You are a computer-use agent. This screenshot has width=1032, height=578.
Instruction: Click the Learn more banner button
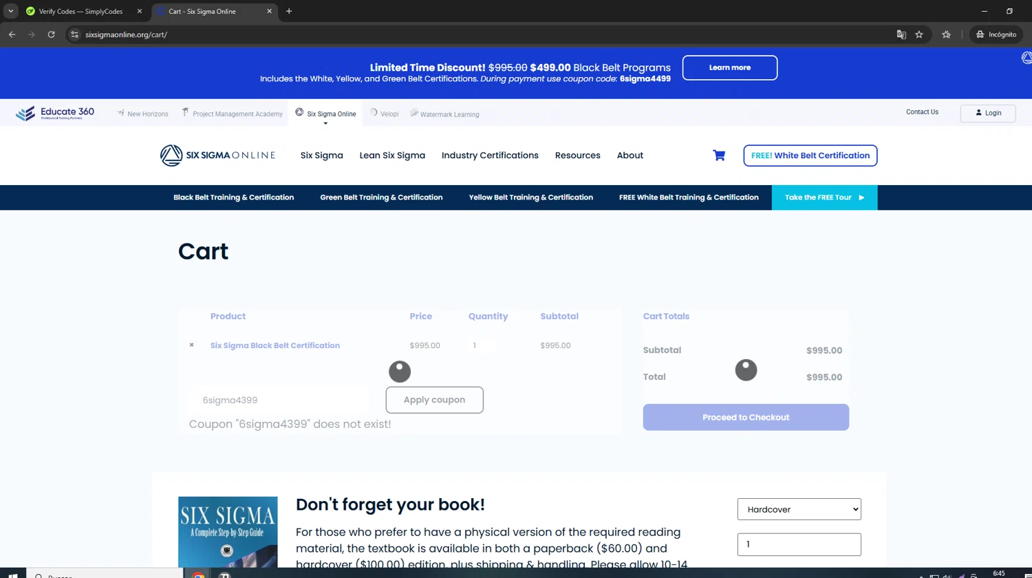[730, 67]
